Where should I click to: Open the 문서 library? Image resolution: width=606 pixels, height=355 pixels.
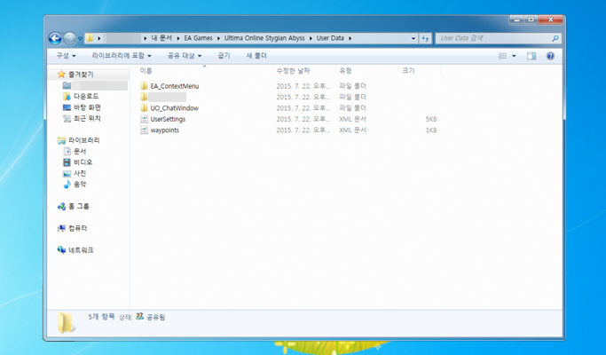[80, 151]
